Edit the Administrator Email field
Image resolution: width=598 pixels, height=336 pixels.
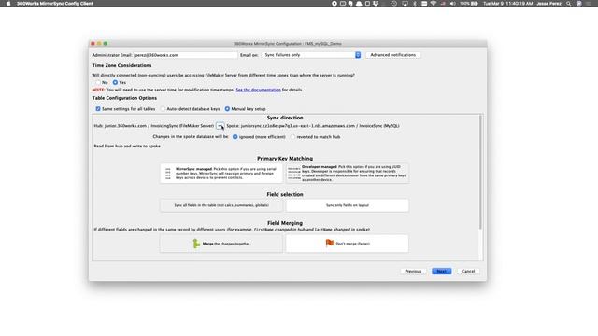pos(185,55)
